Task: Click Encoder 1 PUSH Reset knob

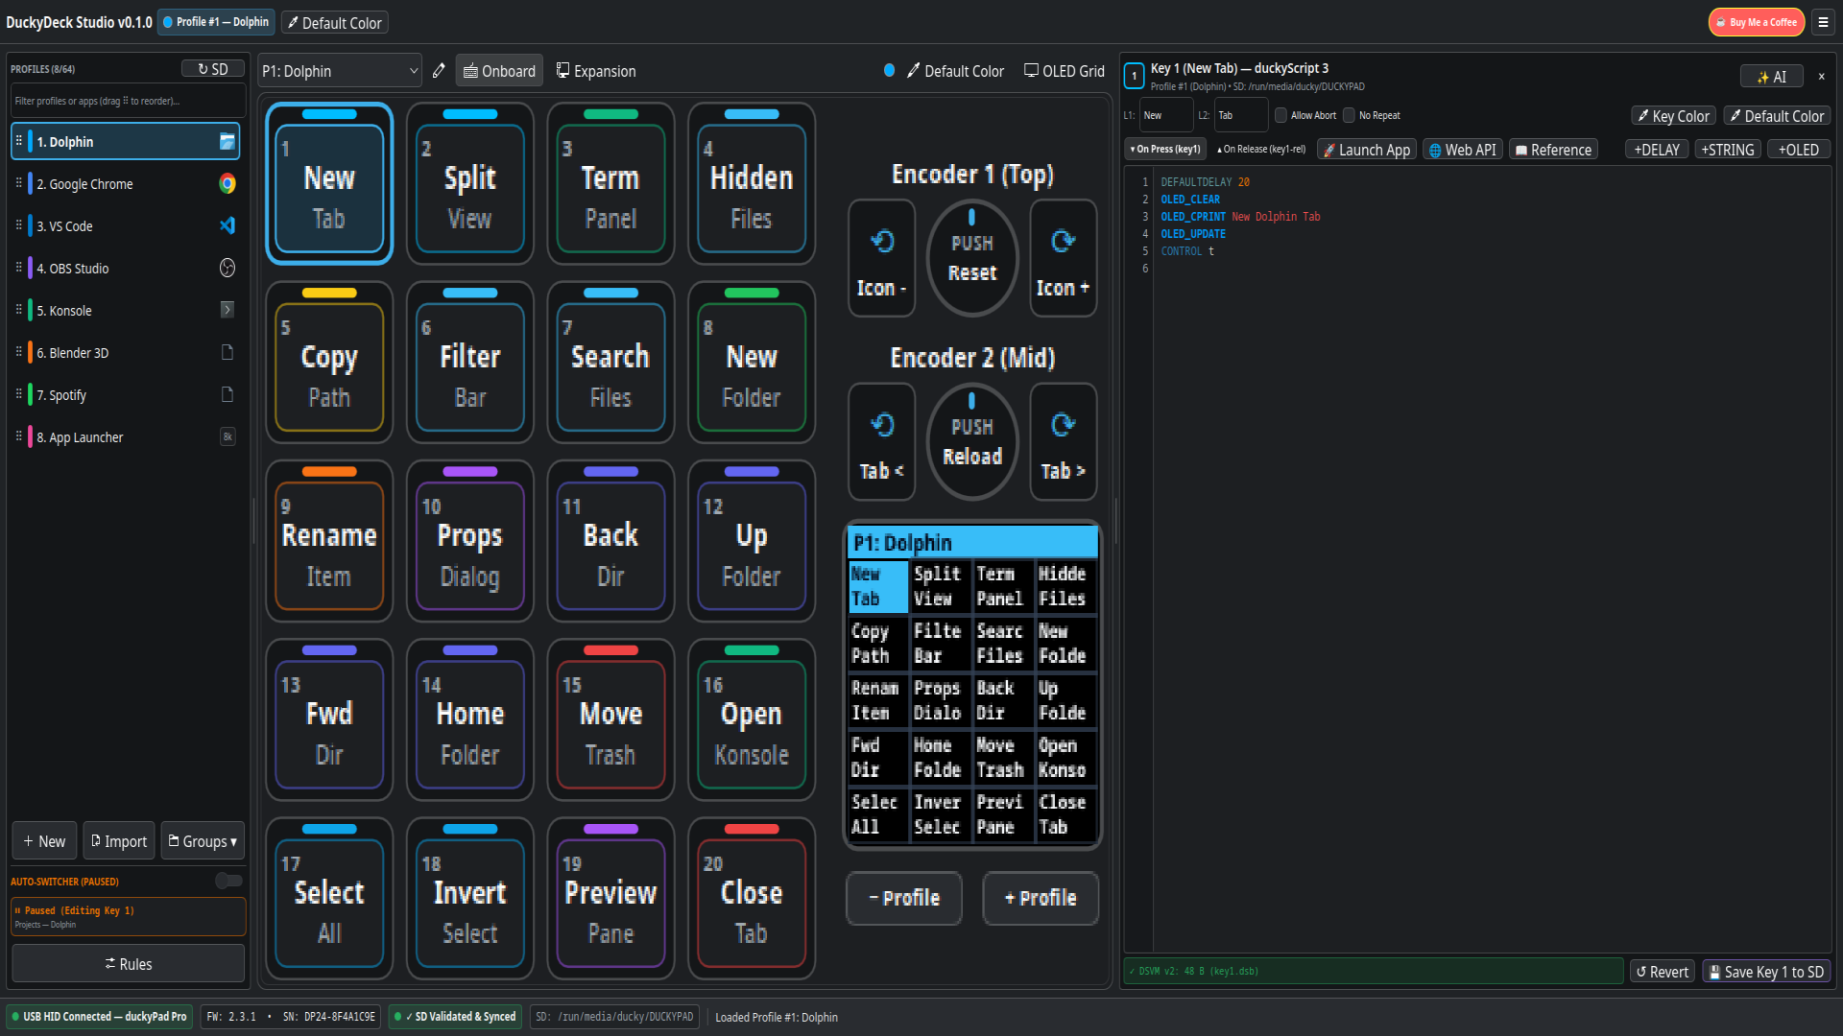Action: pyautogui.click(x=972, y=258)
